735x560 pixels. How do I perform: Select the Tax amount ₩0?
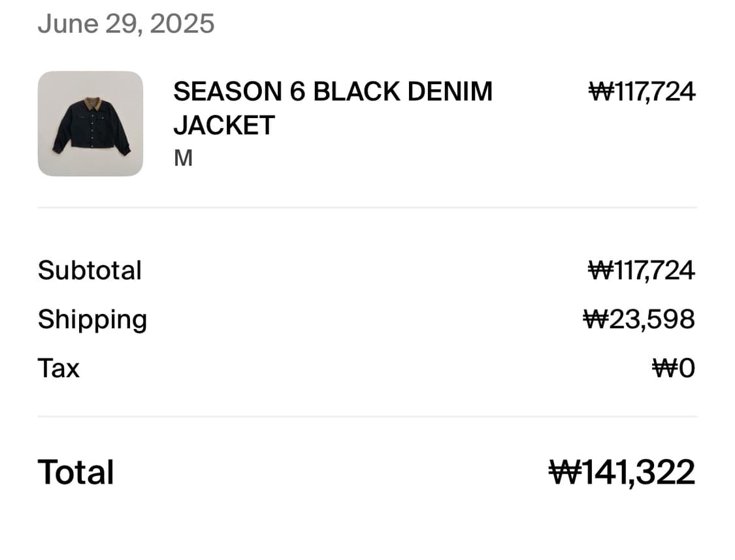(x=674, y=368)
